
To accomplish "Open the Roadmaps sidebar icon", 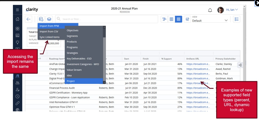I will [17, 76].
